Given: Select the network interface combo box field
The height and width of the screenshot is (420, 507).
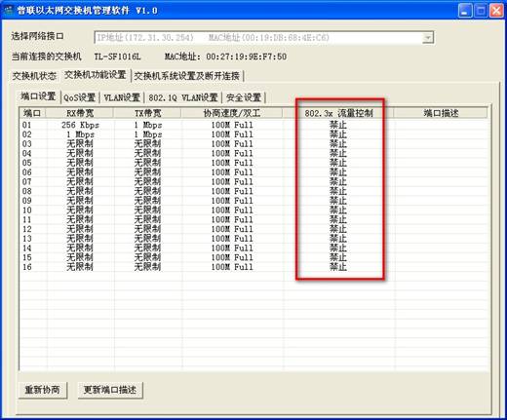Looking at the screenshot, I should [264, 38].
